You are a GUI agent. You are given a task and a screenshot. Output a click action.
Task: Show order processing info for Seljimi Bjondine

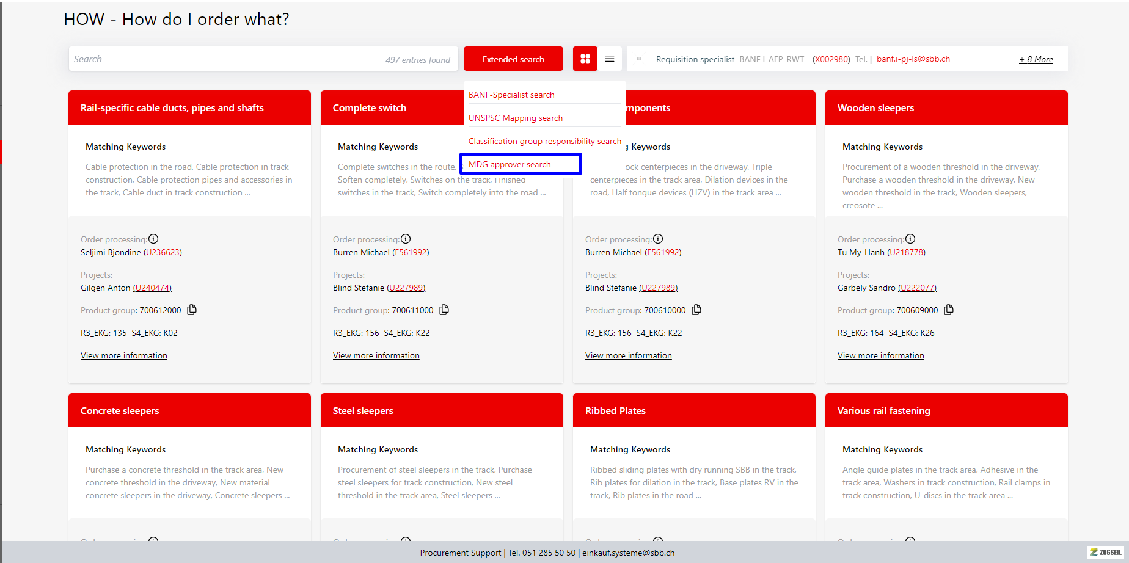click(x=153, y=239)
